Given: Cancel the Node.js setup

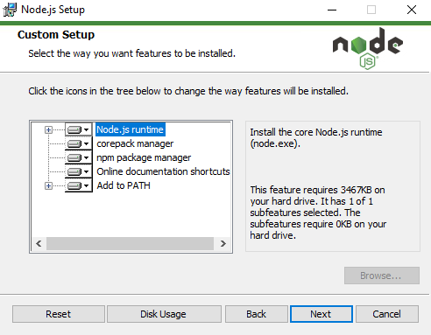Looking at the screenshot, I should (x=387, y=314).
